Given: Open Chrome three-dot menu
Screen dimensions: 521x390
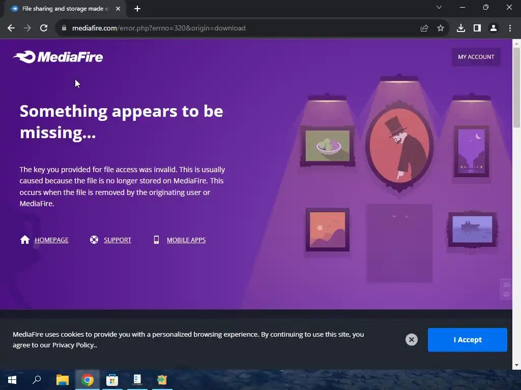Looking at the screenshot, I should pos(510,28).
